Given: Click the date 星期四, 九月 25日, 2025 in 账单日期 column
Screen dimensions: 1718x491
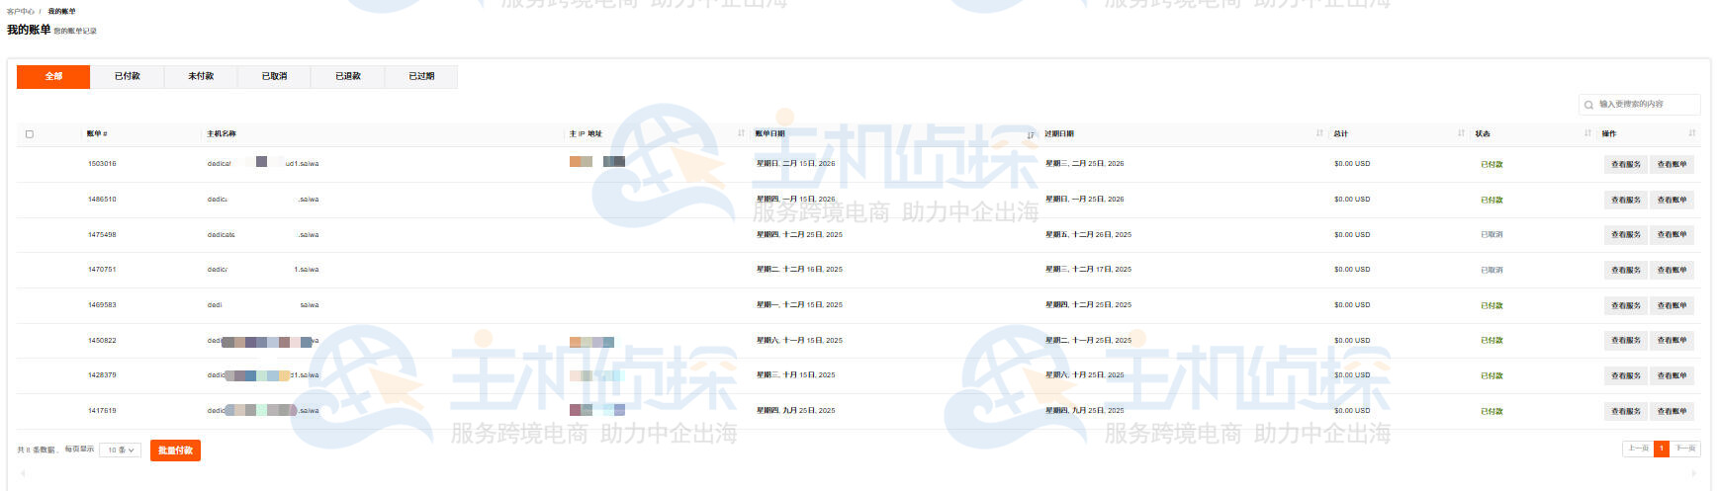Looking at the screenshot, I should pyautogui.click(x=796, y=411).
